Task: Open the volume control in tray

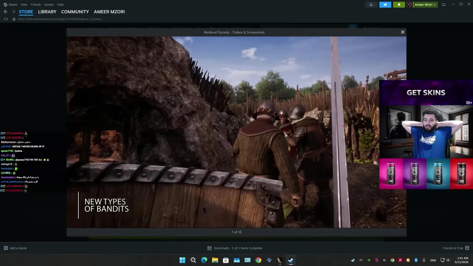Action: pos(448,260)
